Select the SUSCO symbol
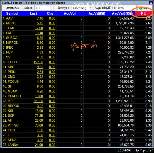Viewport: 154px width, 153px height. 12,38
